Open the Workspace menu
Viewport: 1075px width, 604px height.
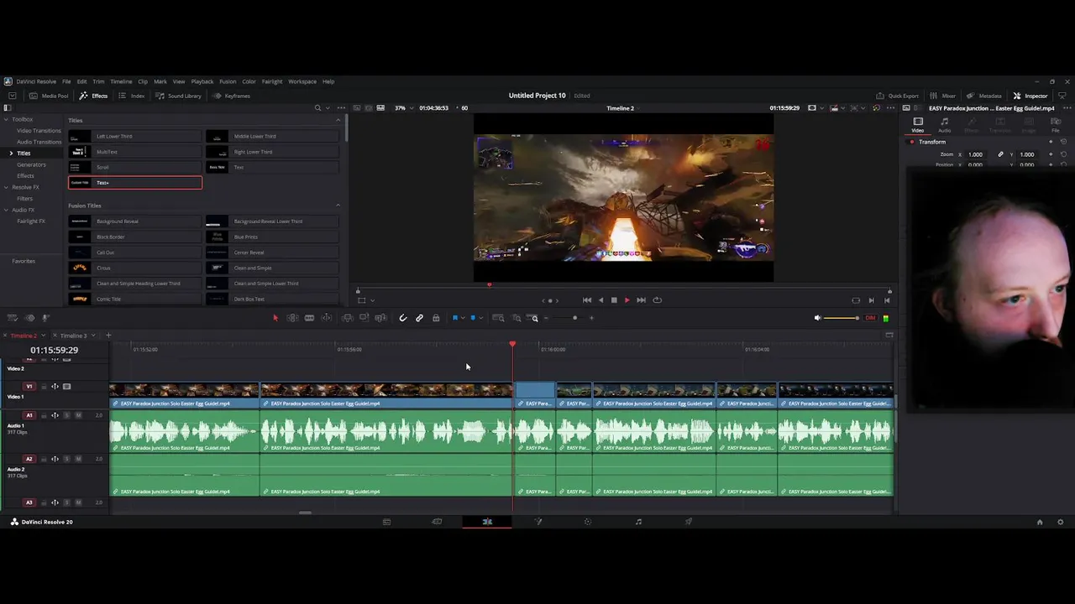point(302,81)
